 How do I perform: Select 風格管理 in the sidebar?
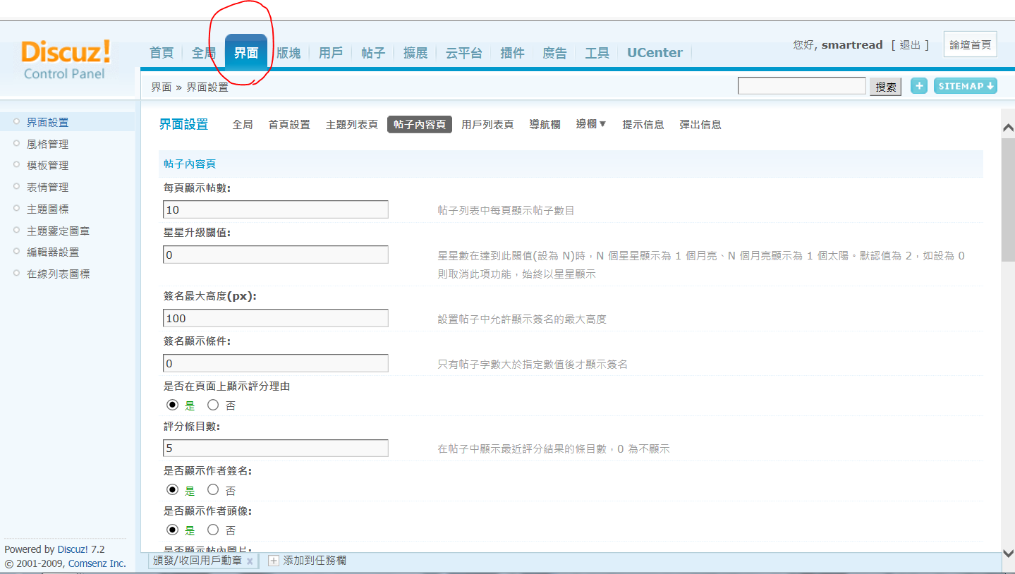click(48, 144)
